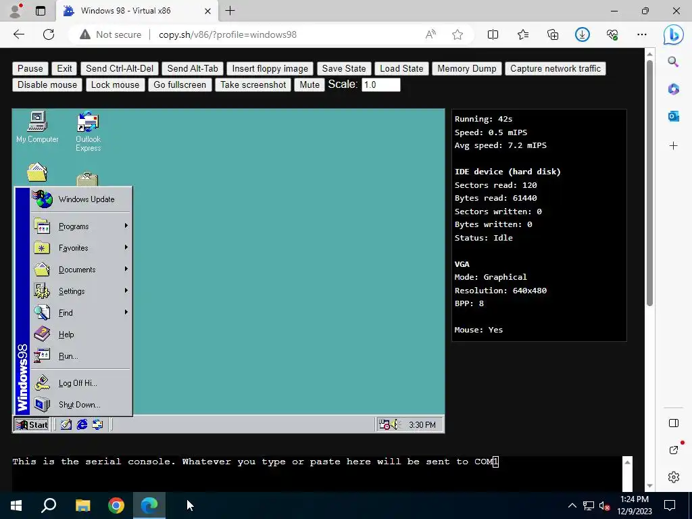Expand the Favorites submenu
The width and height of the screenshot is (692, 519).
[81, 248]
